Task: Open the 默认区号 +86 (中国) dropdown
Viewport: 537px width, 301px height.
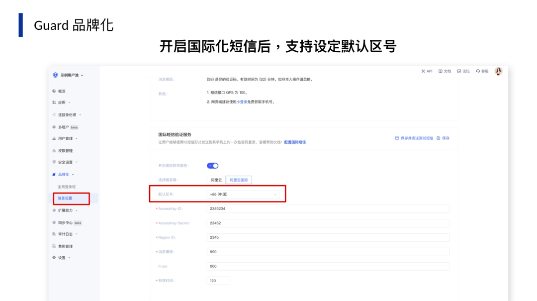Action: coord(243,195)
